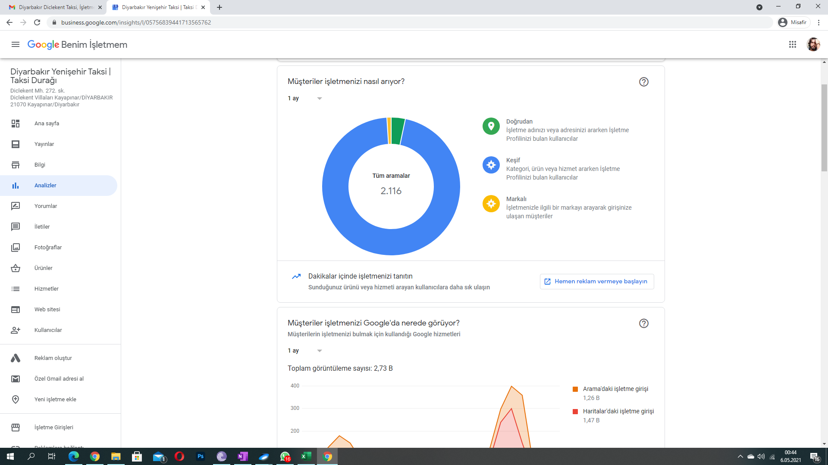This screenshot has height=465, width=828.
Task: Click the Bilgi storefront icon
Action: pyautogui.click(x=16, y=165)
